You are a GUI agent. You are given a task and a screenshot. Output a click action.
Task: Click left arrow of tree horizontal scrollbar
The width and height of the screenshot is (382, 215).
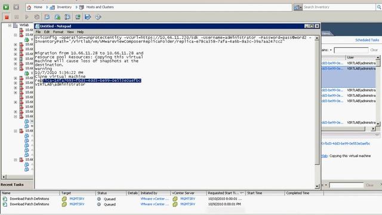click(x=4, y=177)
